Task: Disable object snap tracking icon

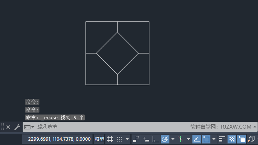Action: (196, 139)
